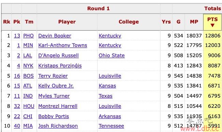Screen dimensions: 222x132
Task: Open the Tennessee college link
Action: (x=111, y=126)
